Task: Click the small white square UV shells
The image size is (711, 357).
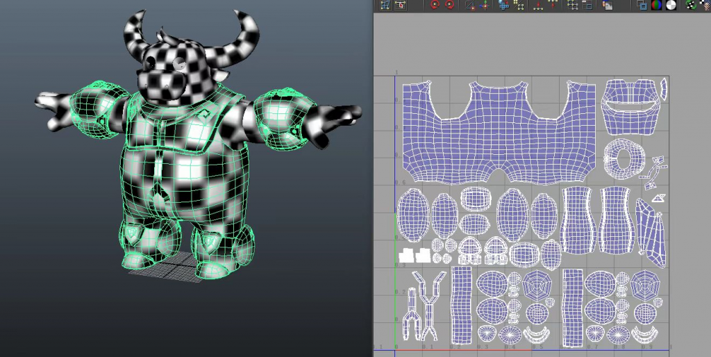Action: click(413, 255)
